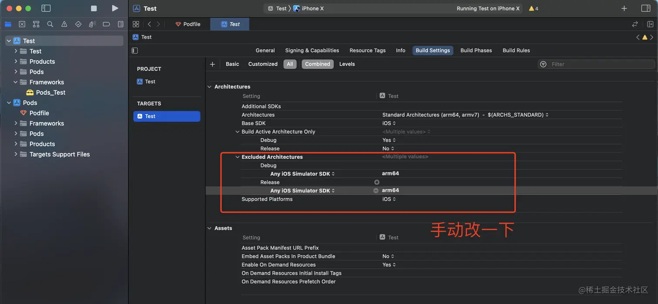Open the Project navigator folder icon

tap(8, 24)
